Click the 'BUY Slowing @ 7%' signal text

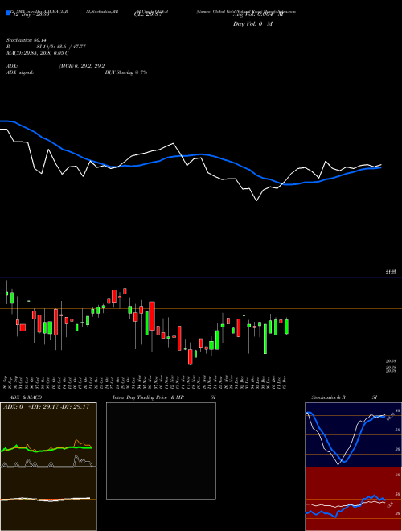click(126, 72)
